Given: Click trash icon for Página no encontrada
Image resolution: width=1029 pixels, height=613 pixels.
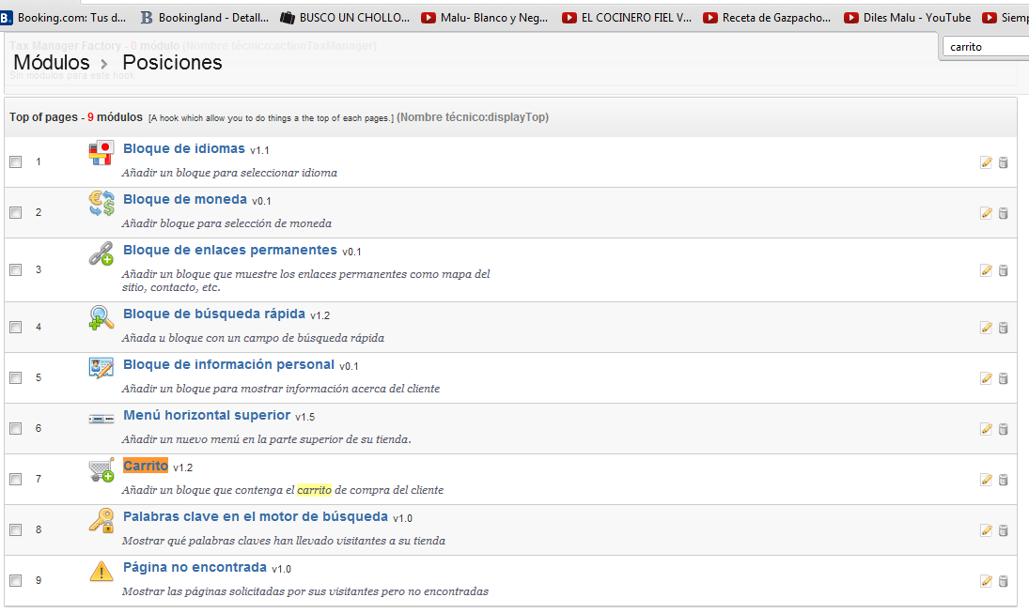Looking at the screenshot, I should pos(1003,581).
